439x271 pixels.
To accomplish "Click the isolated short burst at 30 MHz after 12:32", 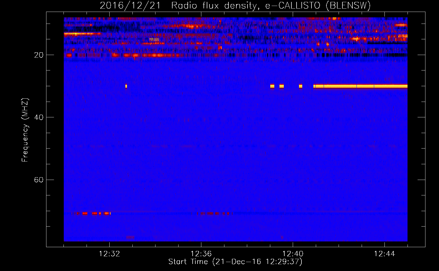I will pos(126,86).
